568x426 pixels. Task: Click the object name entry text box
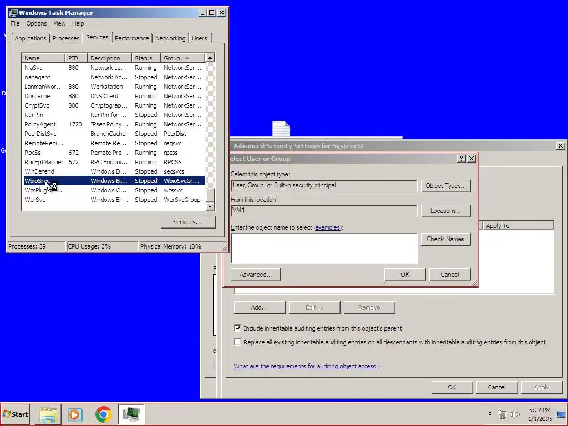[324, 248]
